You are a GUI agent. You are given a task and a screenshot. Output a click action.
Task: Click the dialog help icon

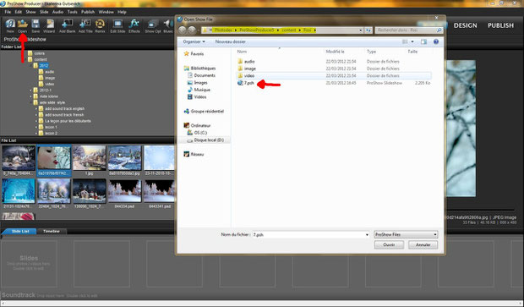pyautogui.click(x=436, y=41)
